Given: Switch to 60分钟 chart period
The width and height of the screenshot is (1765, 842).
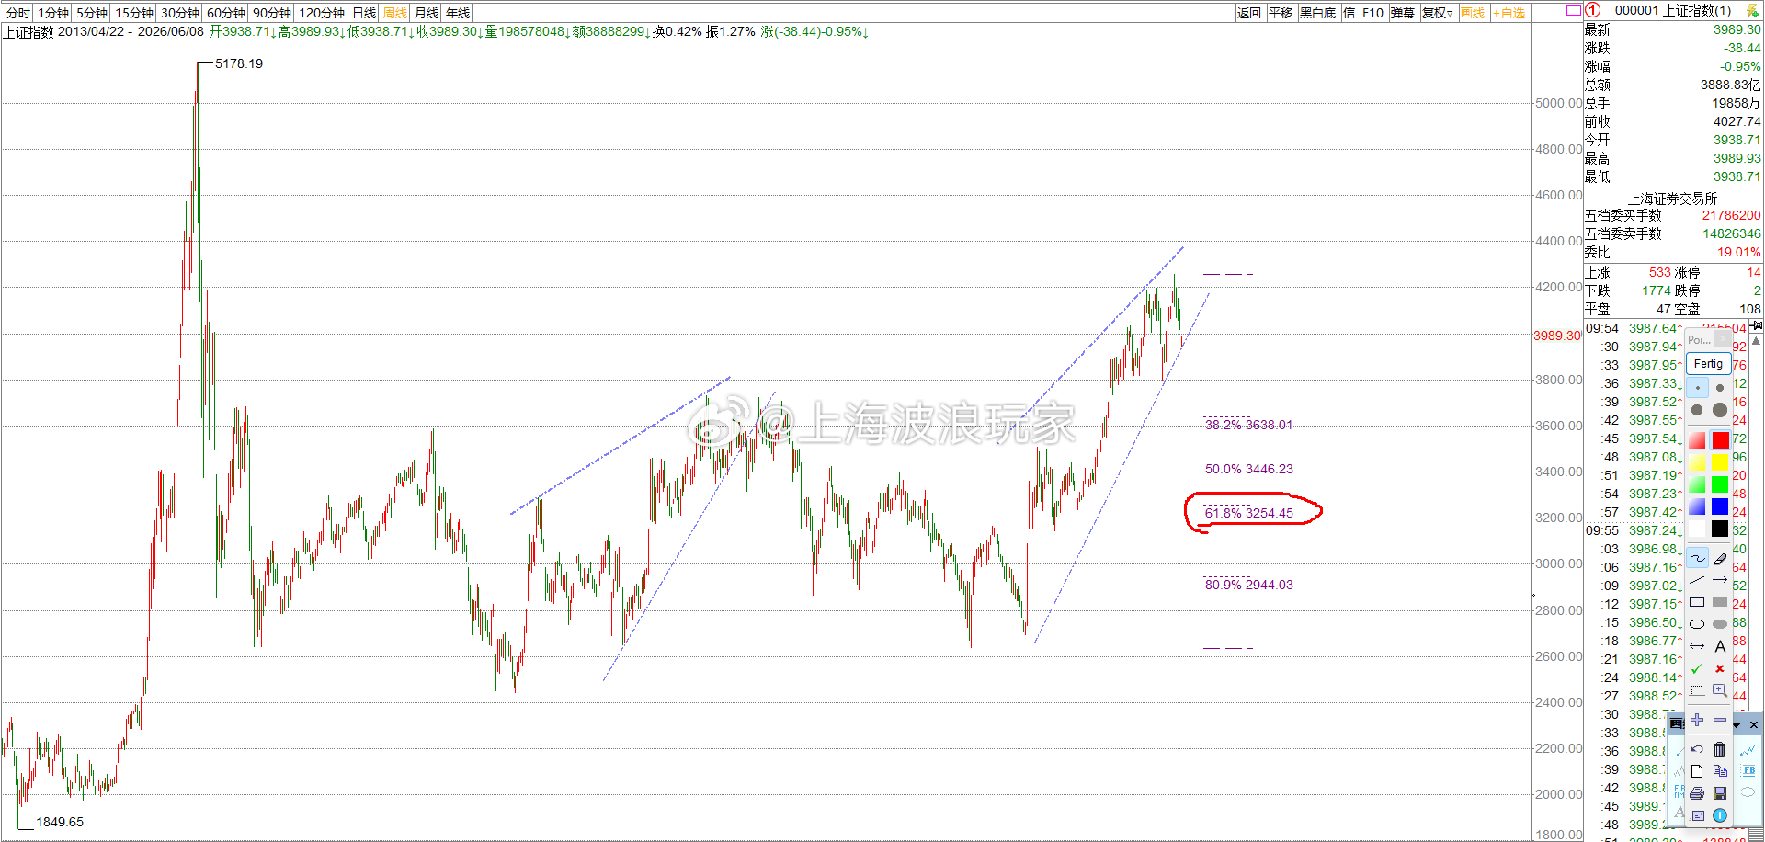Looking at the screenshot, I should tap(226, 13).
